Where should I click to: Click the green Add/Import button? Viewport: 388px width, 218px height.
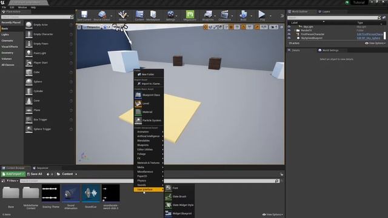pyautogui.click(x=13, y=174)
